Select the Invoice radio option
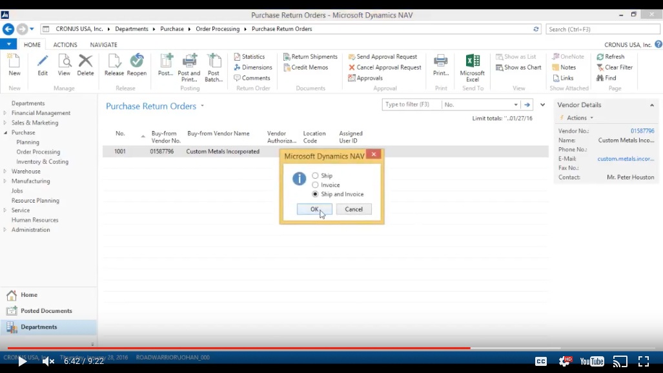This screenshot has height=373, width=663. pyautogui.click(x=315, y=185)
